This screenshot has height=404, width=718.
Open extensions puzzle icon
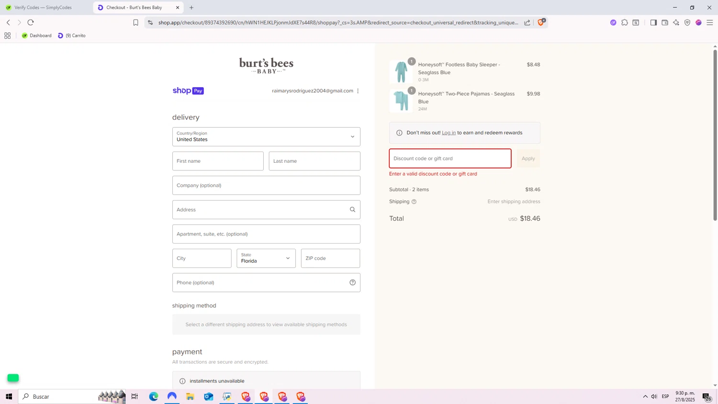tap(625, 22)
